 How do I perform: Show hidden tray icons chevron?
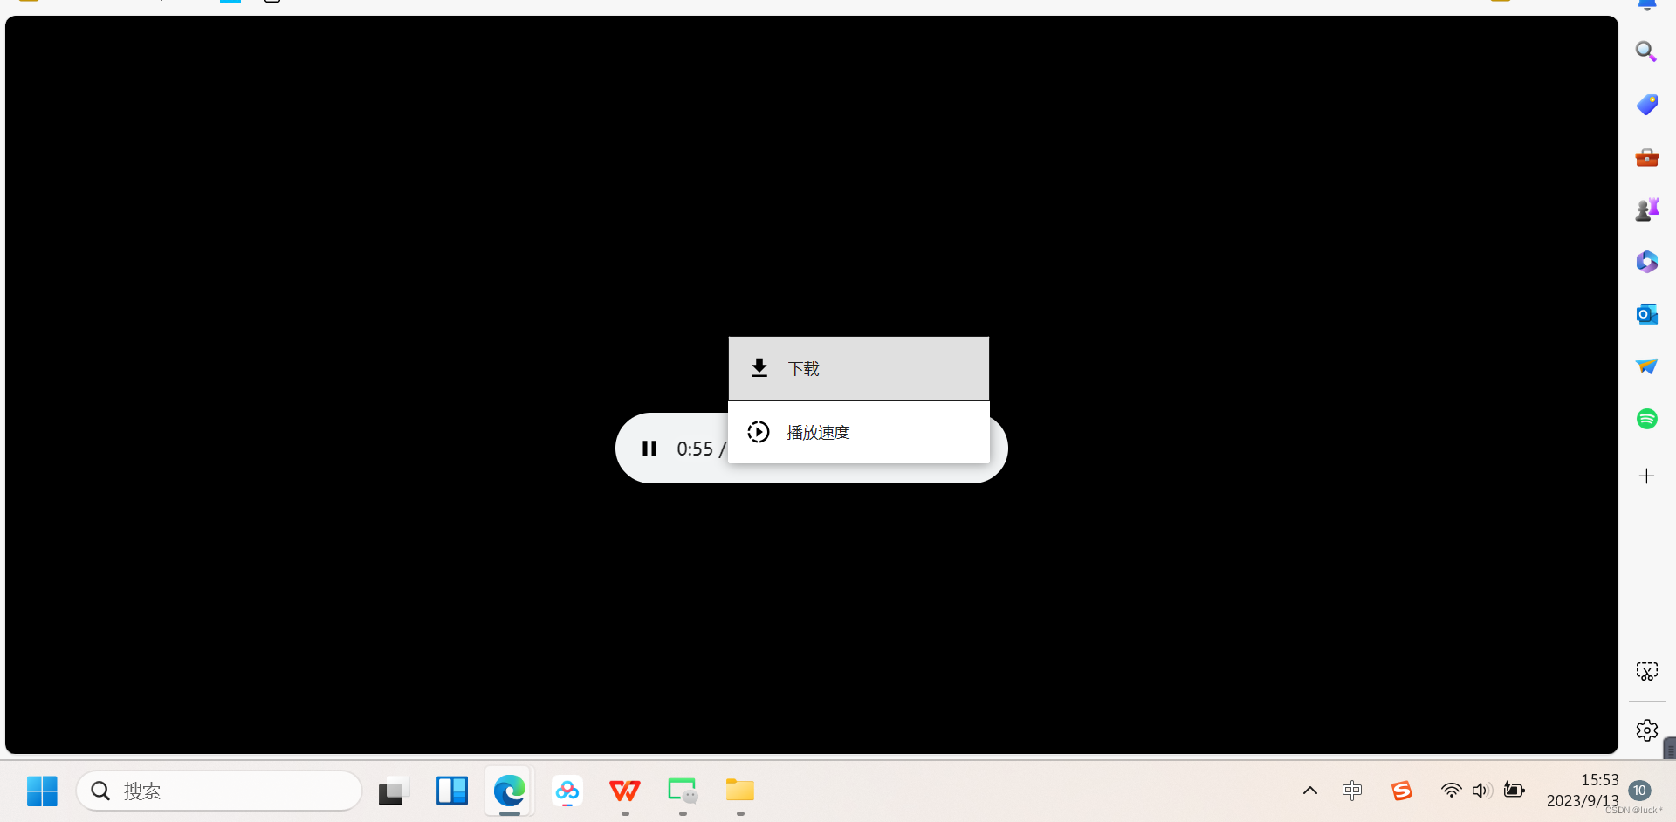[x=1310, y=791]
